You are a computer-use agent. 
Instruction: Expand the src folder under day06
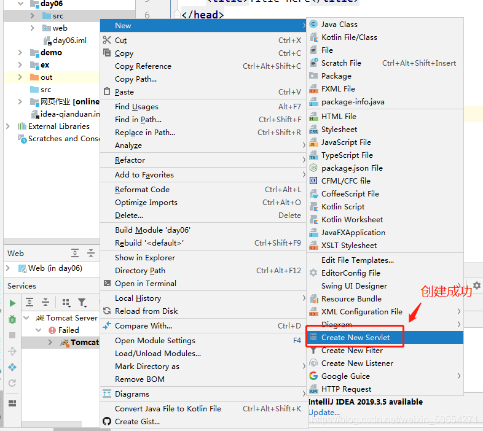[33, 16]
